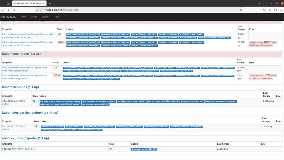The width and height of the screenshot is (284, 160).
Task: Click the kubernetes_io_name="CoreDNS" label
Action: [x=129, y=127]
